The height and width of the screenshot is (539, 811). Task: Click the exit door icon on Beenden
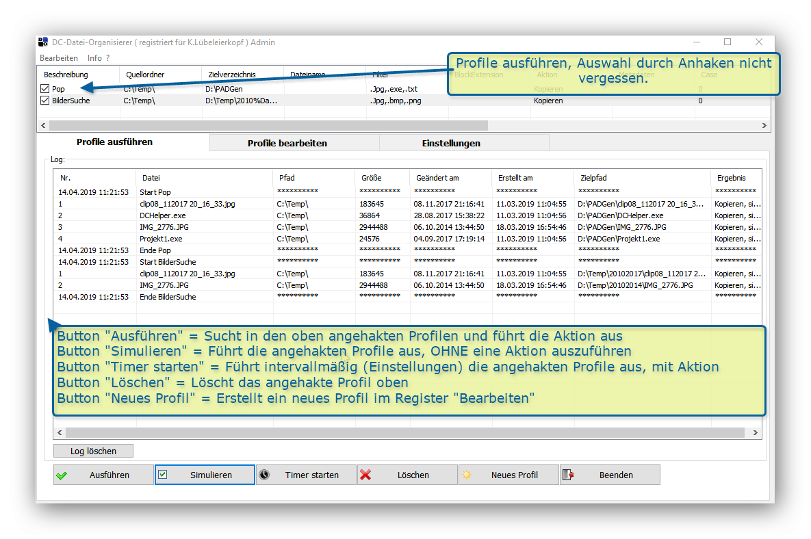pos(568,475)
